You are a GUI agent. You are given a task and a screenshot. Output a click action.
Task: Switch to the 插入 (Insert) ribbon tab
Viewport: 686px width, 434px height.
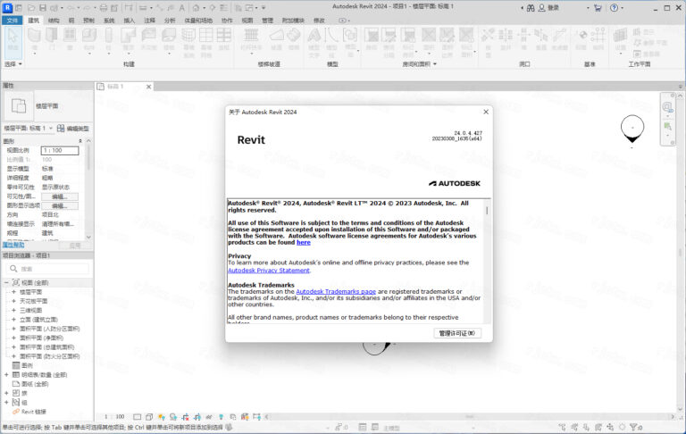[129, 21]
